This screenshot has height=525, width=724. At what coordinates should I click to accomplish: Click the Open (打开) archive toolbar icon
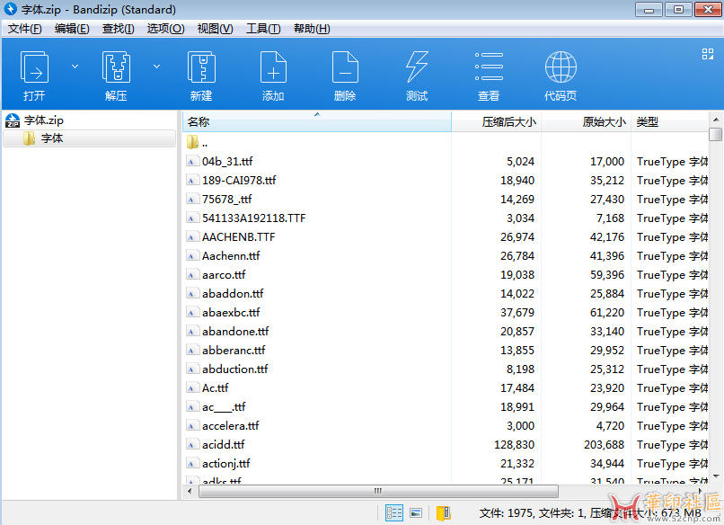click(x=35, y=68)
